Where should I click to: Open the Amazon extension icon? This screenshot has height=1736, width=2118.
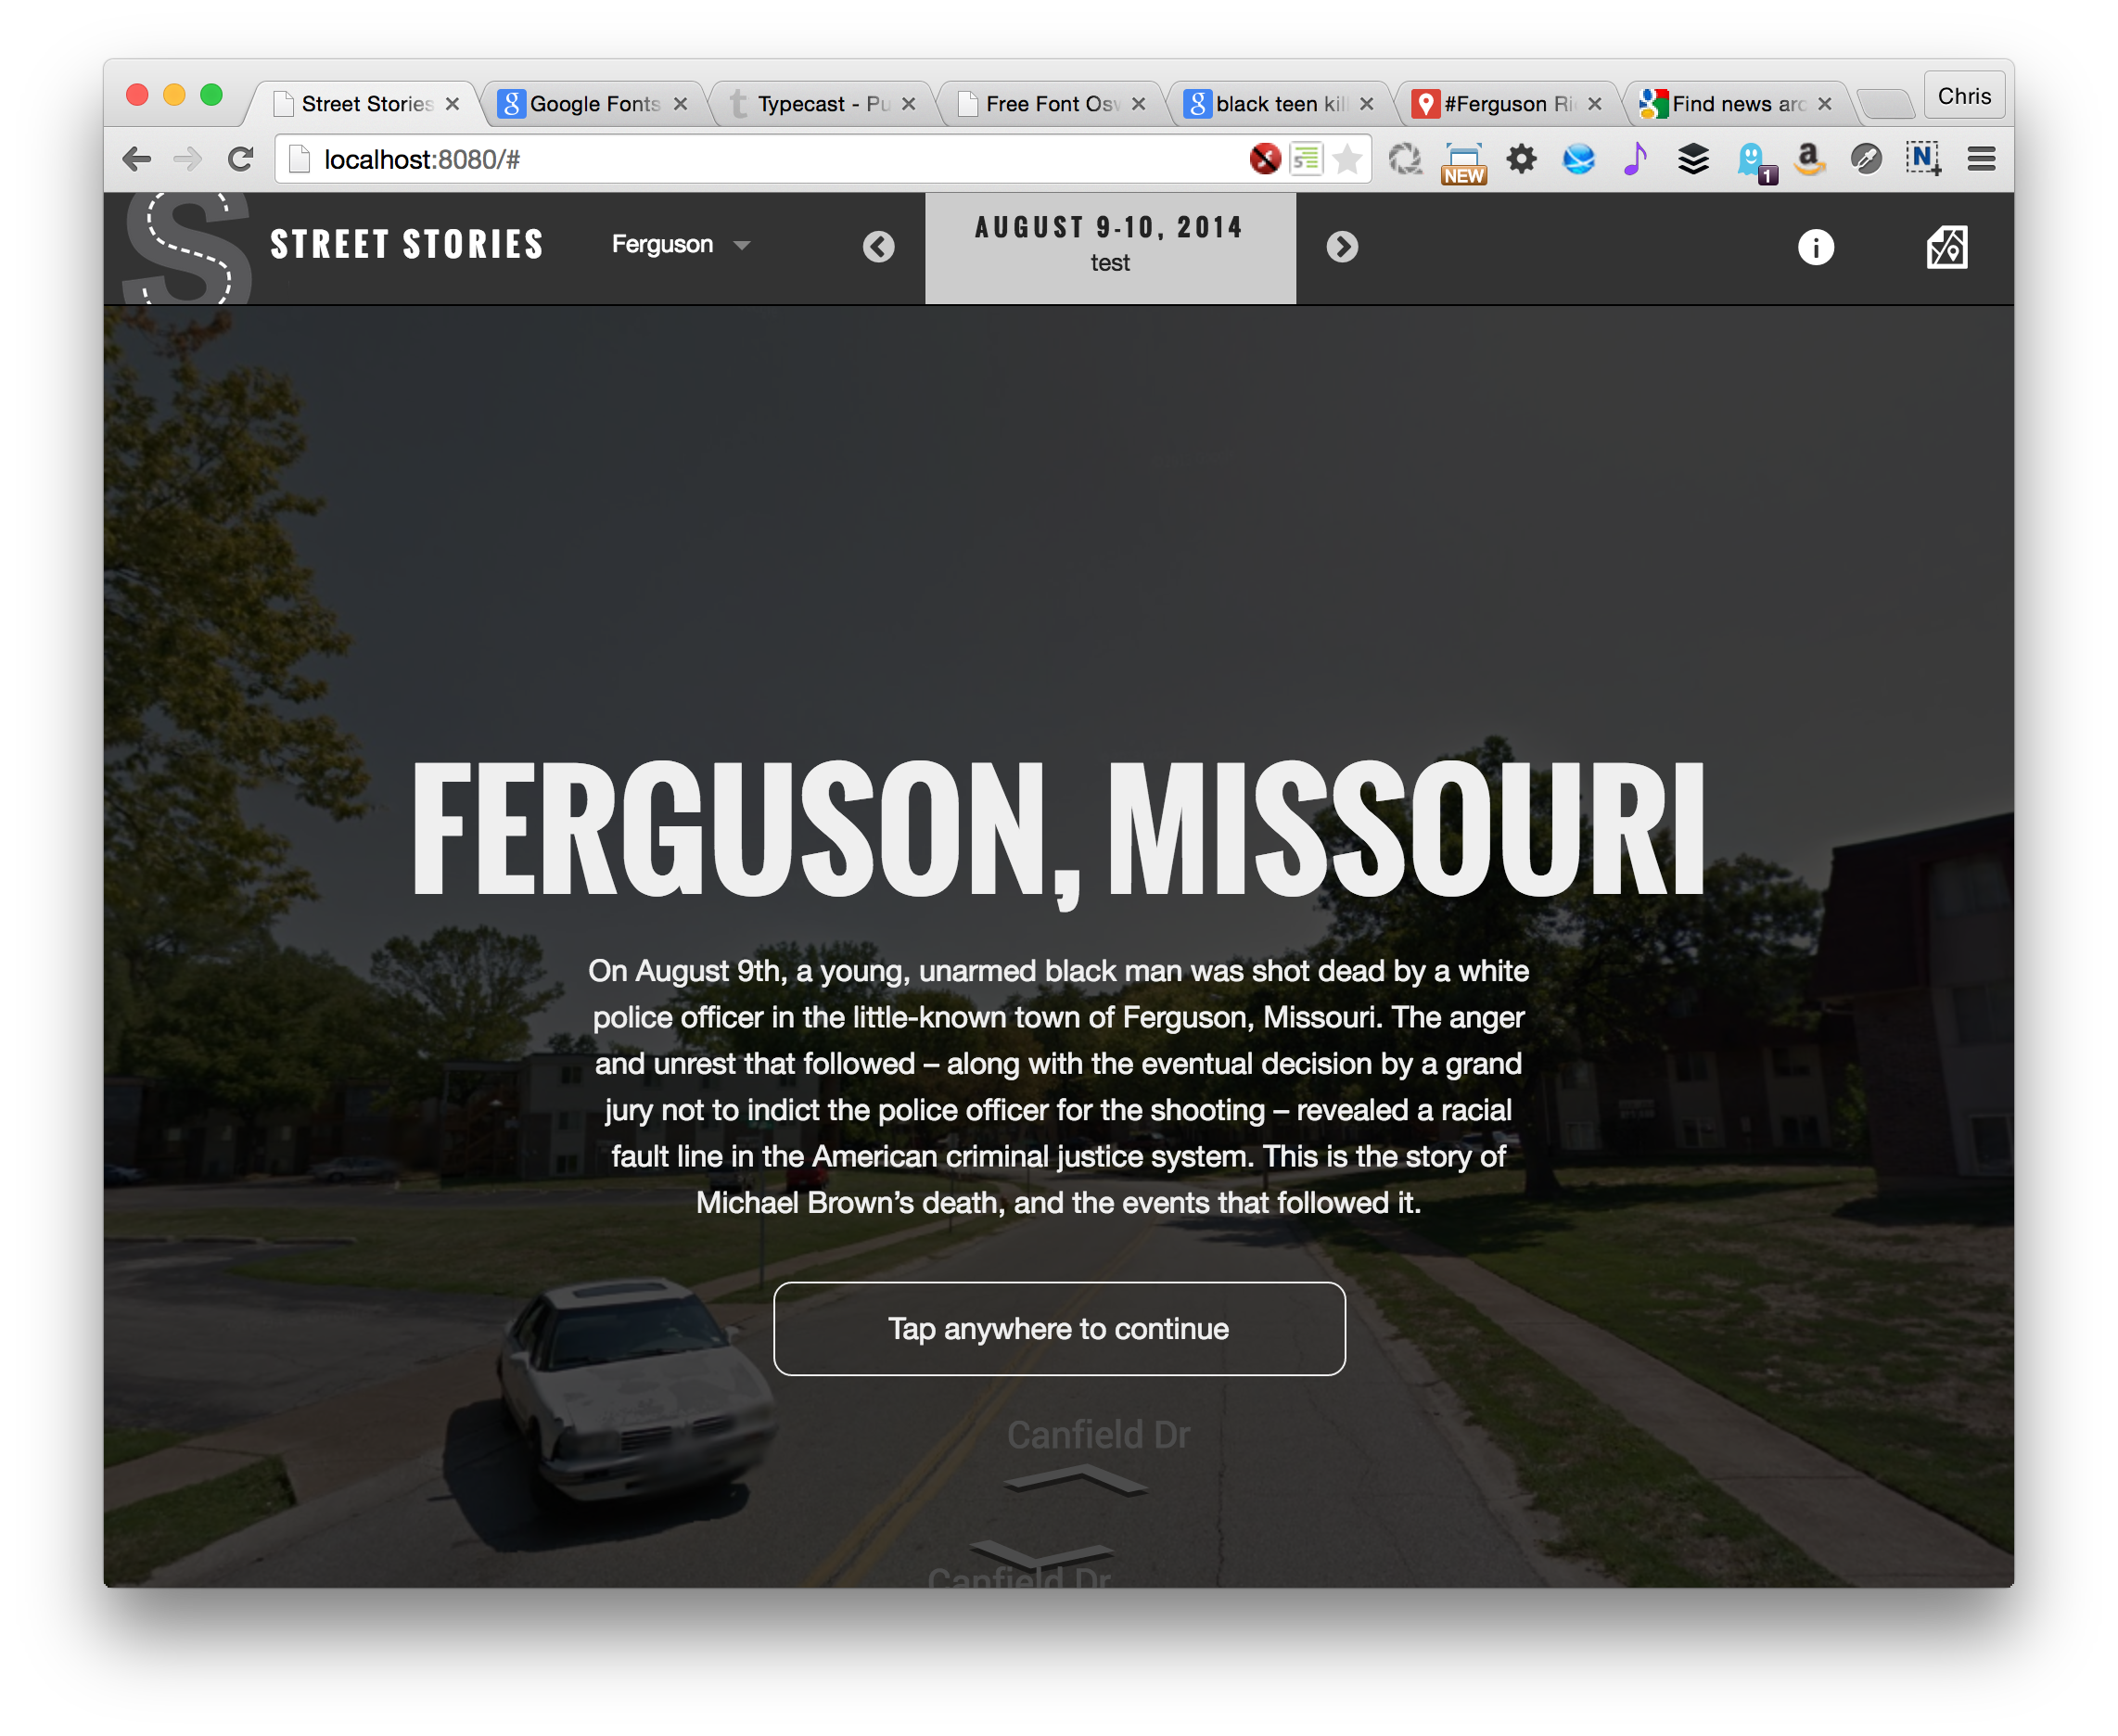[1808, 159]
